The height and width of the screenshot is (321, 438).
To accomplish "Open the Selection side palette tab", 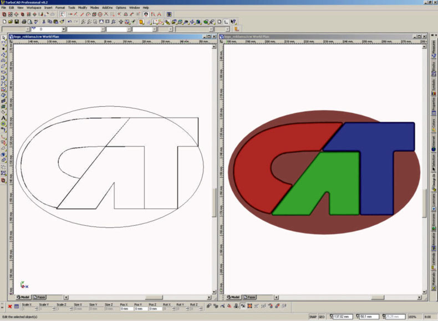I will click(434, 163).
